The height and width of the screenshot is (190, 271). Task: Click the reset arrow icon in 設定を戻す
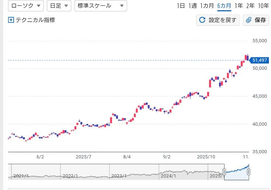202,20
